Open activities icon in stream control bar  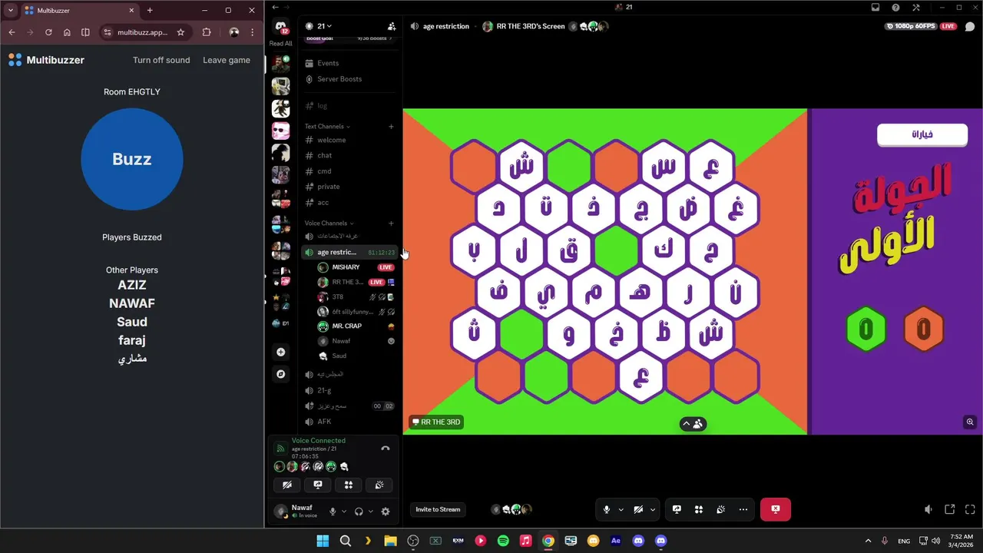point(699,509)
